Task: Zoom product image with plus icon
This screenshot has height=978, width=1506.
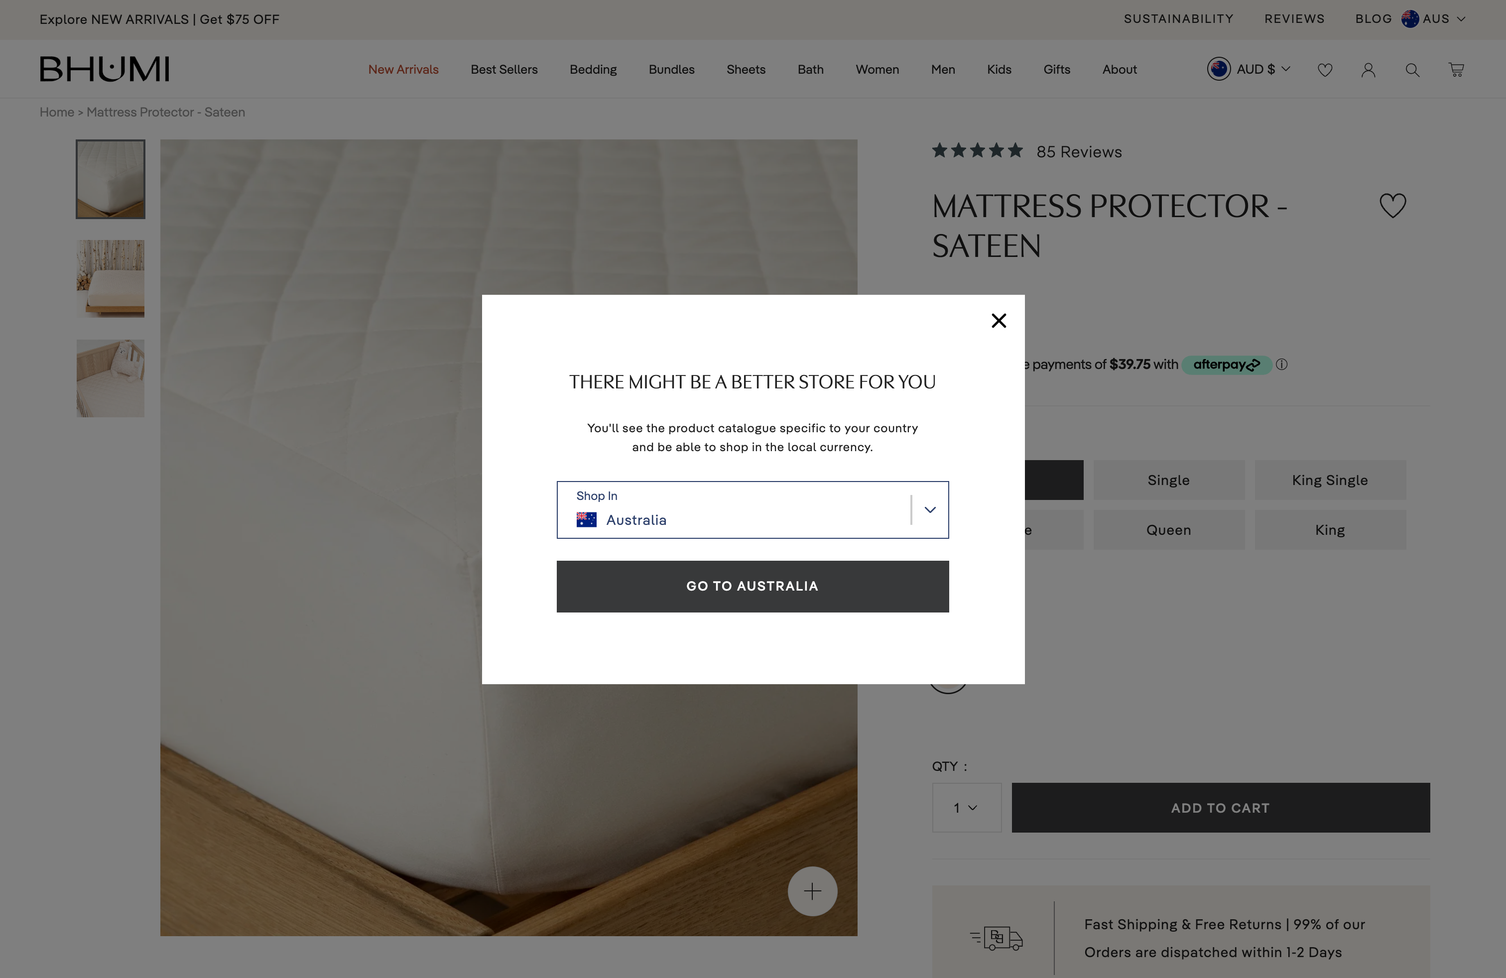Action: pyautogui.click(x=812, y=891)
